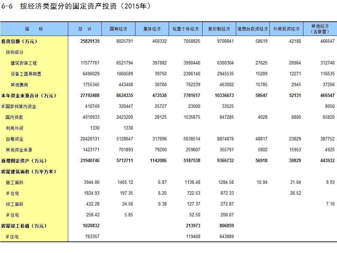Click the 国有经济 column header
Image resolution: width=337 pixels, height=253 pixels.
118,29
